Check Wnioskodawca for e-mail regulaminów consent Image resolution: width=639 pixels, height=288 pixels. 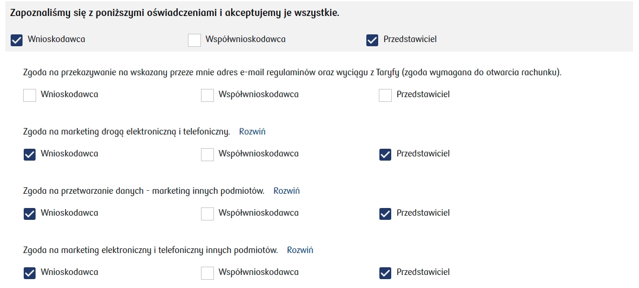click(30, 95)
